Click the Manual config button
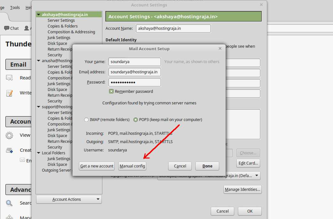Screen dimensions: 333x219 [132, 166]
